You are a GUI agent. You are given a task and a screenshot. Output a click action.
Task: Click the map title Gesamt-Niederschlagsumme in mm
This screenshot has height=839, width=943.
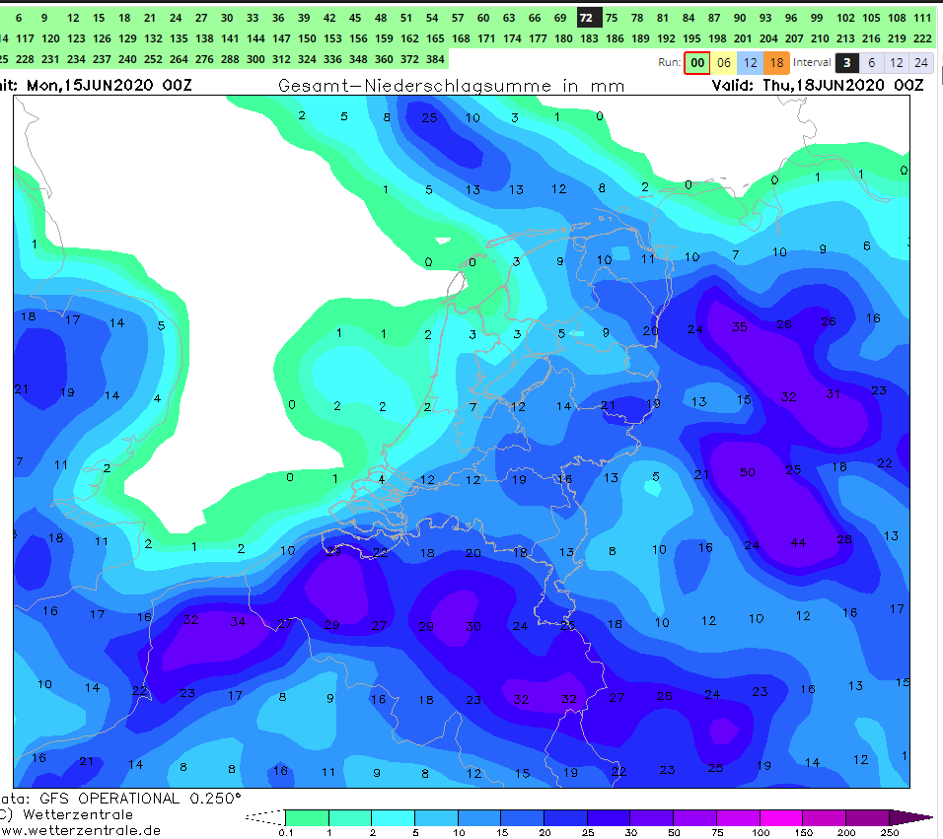pyautogui.click(x=451, y=86)
